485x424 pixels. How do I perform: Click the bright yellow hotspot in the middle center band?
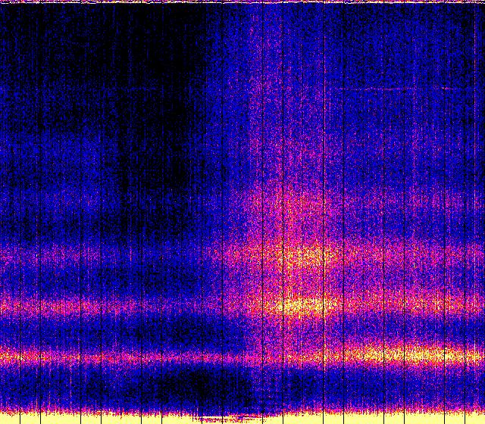point(303,305)
